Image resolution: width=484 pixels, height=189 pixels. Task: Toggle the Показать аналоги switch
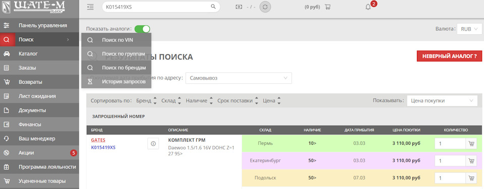click(142, 29)
